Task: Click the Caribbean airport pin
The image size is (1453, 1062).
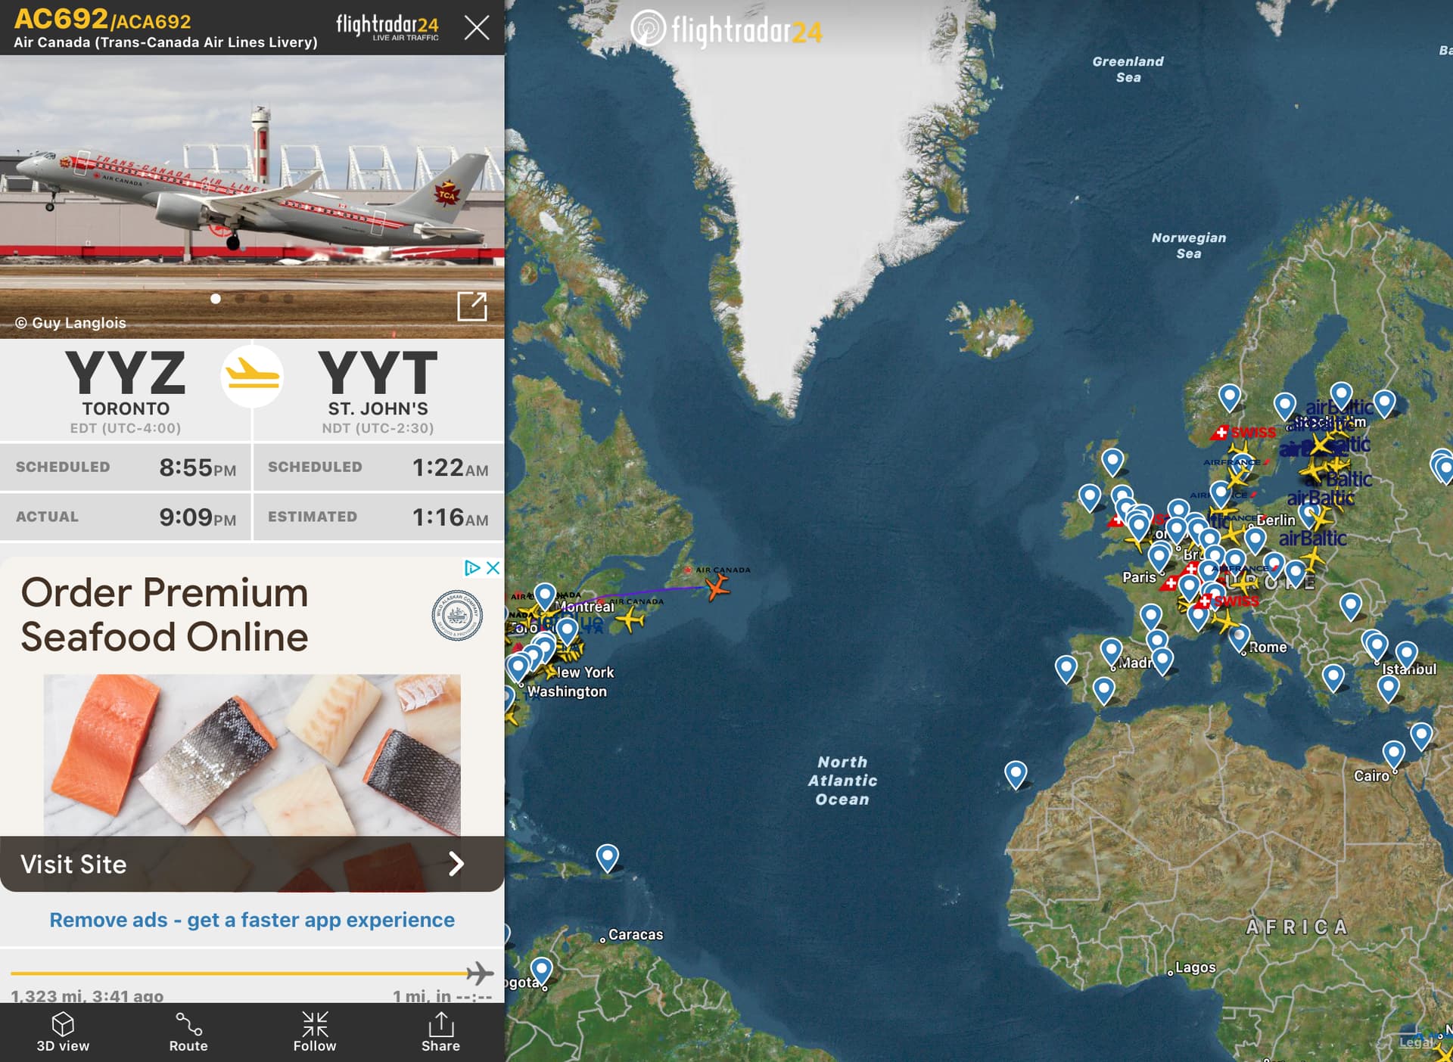Action: pyautogui.click(x=607, y=857)
